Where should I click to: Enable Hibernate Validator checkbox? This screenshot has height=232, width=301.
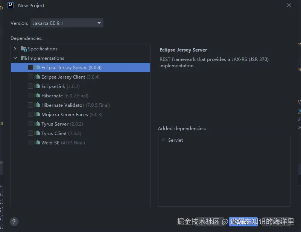(30, 105)
